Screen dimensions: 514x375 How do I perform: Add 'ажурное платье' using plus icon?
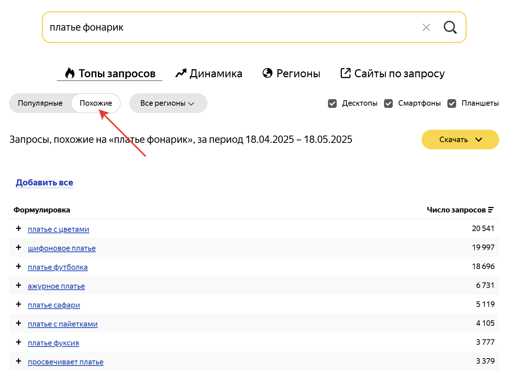19,285
